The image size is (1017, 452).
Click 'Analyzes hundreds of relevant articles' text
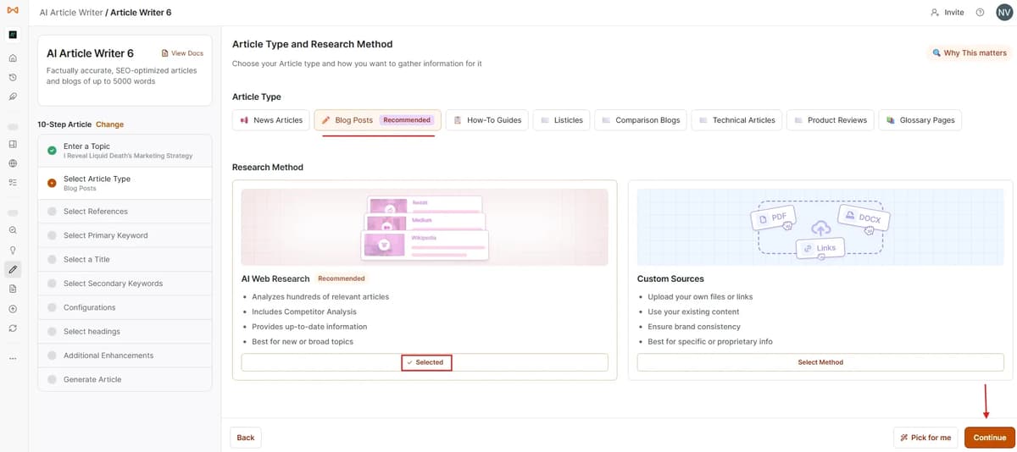[320, 297]
